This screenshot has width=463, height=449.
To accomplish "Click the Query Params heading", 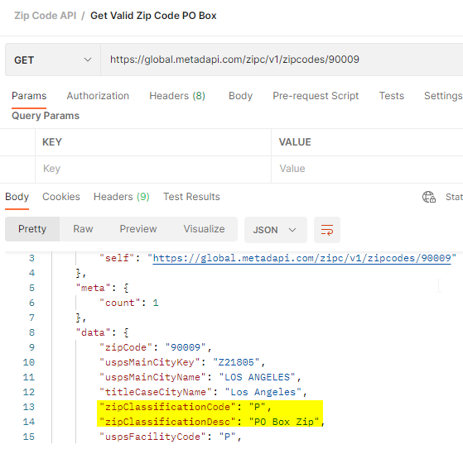I will (x=46, y=116).
